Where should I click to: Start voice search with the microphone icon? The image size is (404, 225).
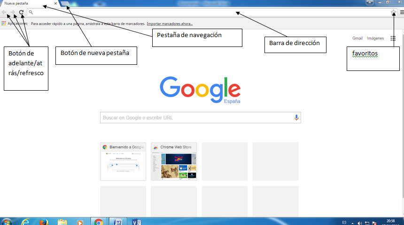coord(296,117)
